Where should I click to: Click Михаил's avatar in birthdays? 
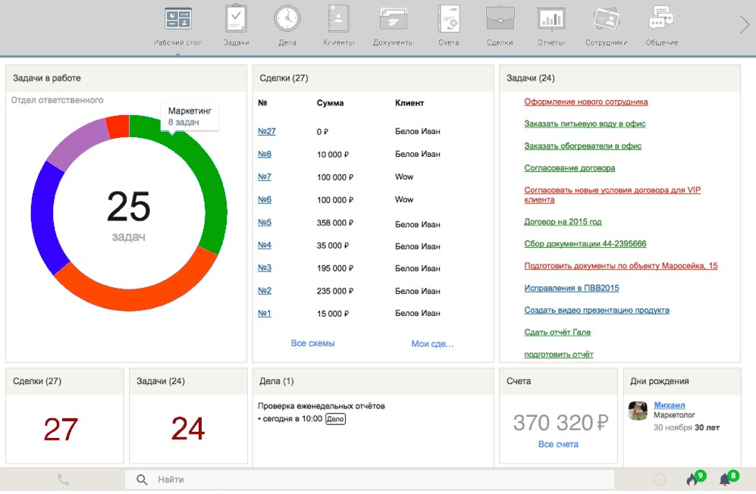pyautogui.click(x=638, y=411)
